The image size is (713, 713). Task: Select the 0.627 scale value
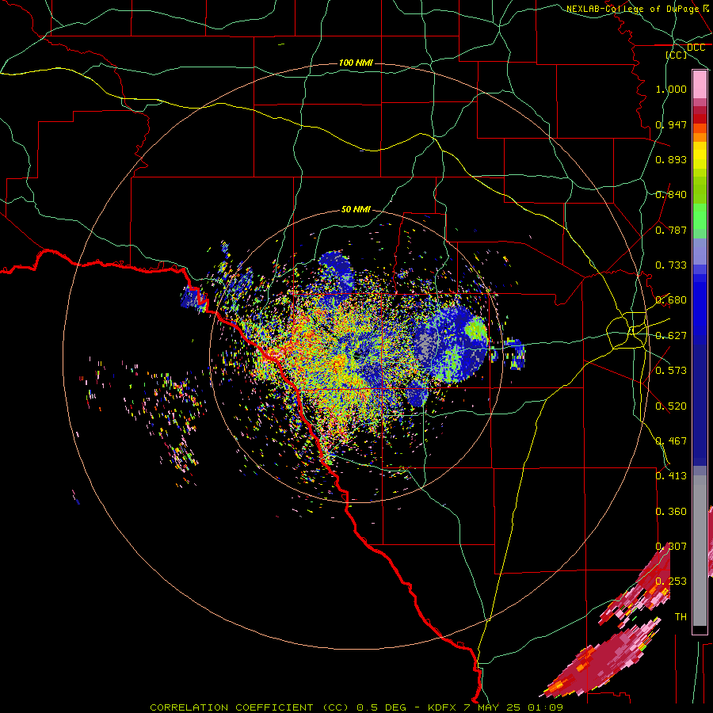pyautogui.click(x=671, y=336)
